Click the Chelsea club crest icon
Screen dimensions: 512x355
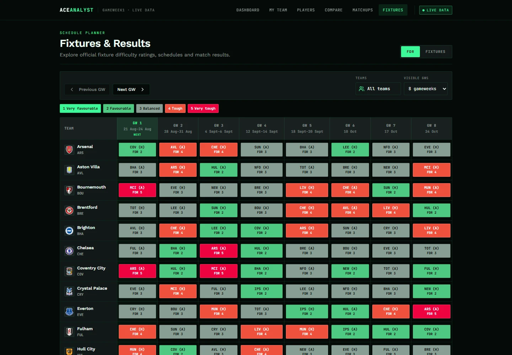(x=69, y=251)
